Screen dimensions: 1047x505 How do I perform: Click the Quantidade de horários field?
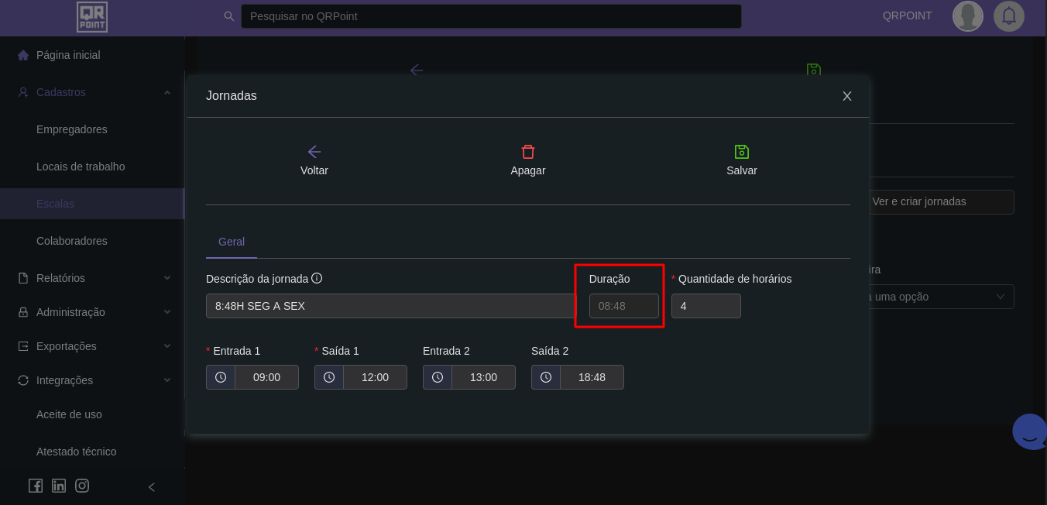[705, 306]
